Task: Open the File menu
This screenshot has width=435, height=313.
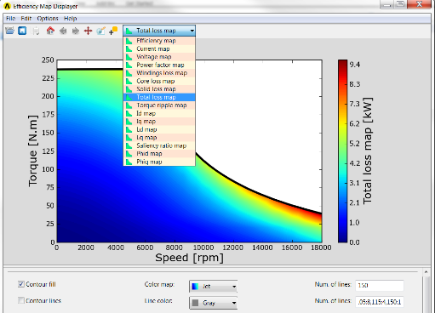Action: pyautogui.click(x=10, y=19)
